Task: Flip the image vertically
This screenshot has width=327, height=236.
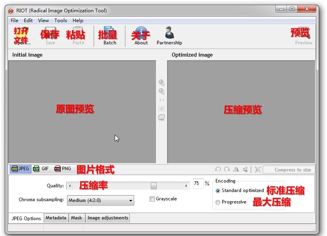Action: point(245,169)
